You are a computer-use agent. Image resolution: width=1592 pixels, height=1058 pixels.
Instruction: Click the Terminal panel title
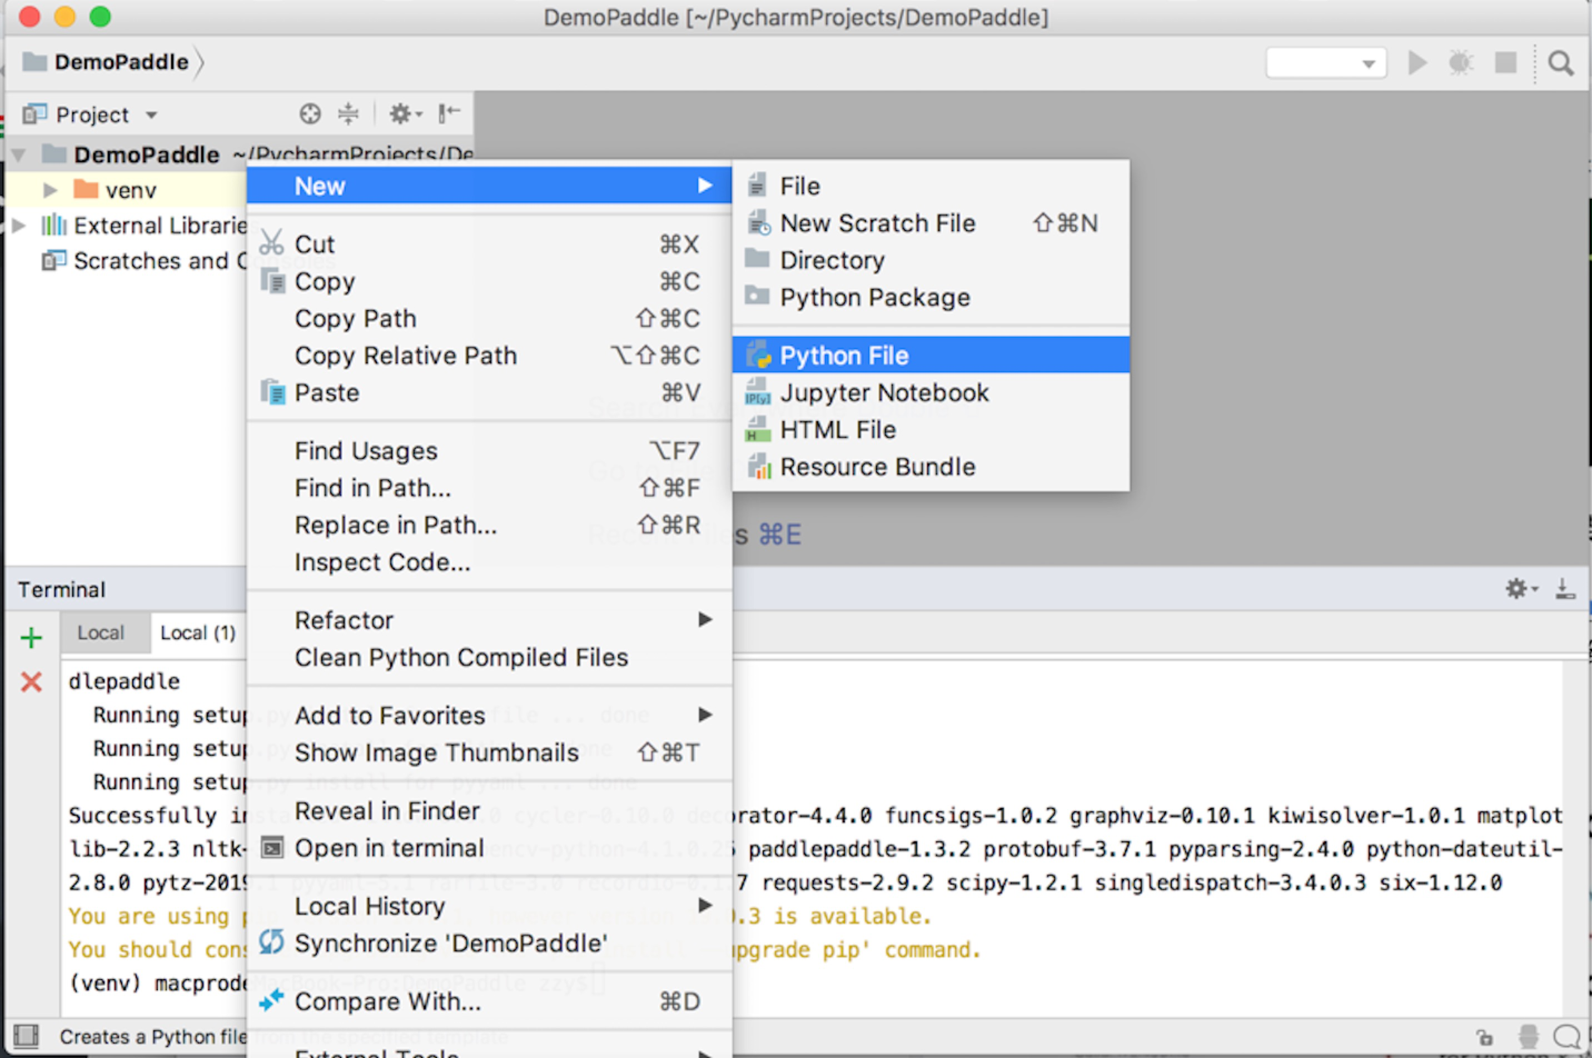[61, 589]
